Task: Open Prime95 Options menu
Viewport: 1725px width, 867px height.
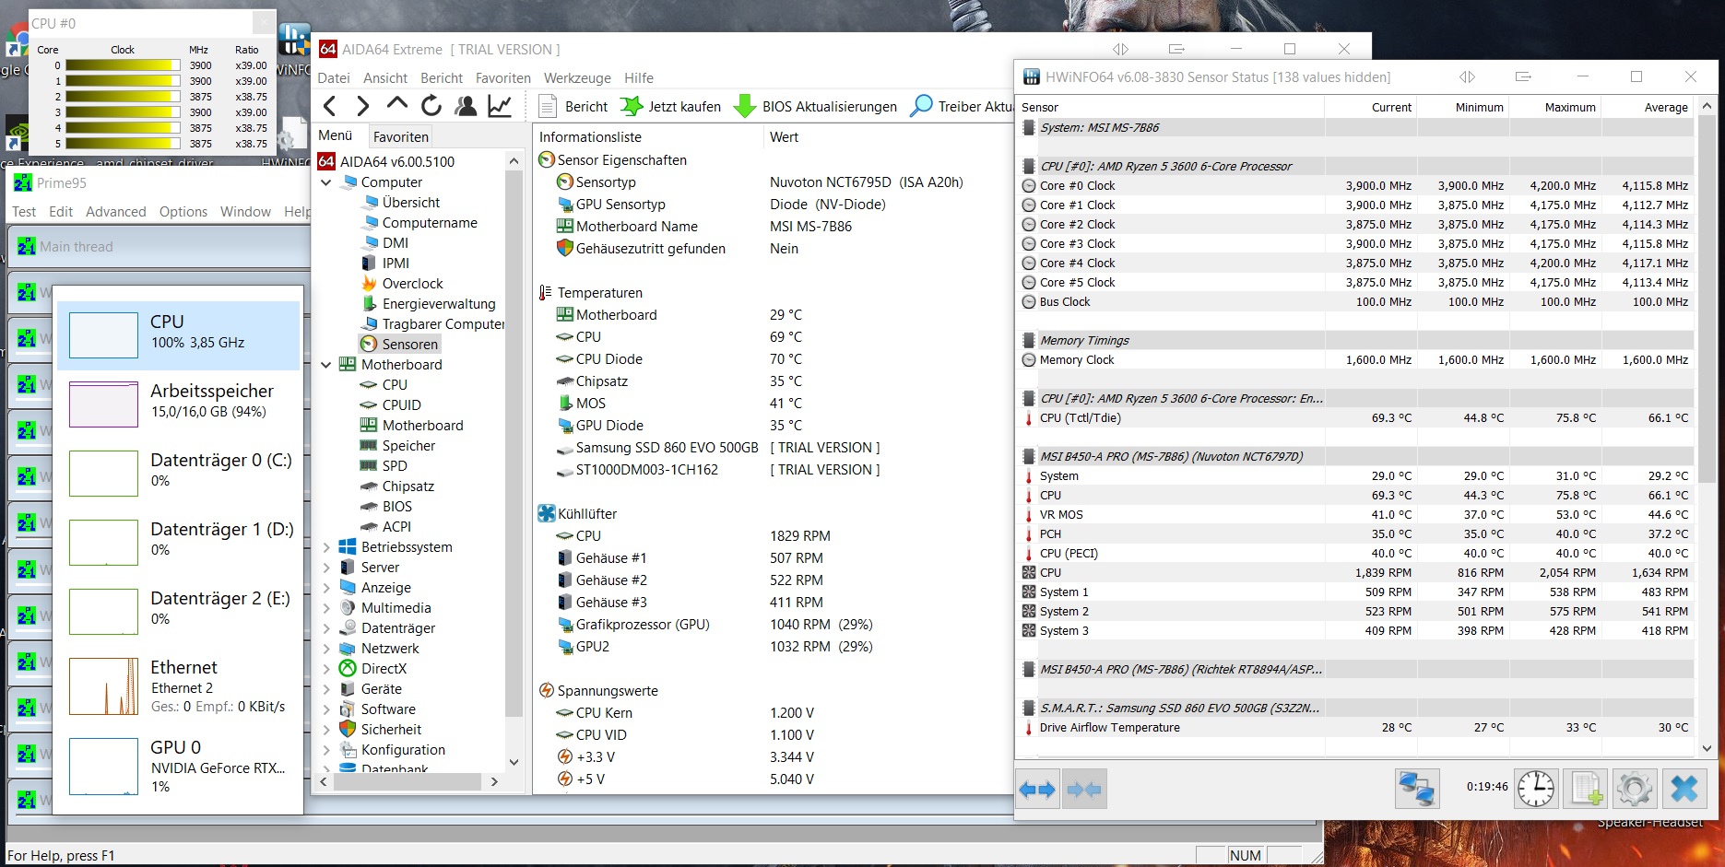Action: tap(183, 212)
